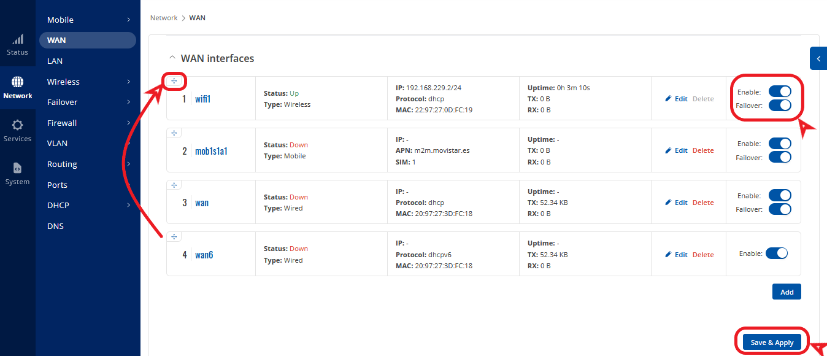The height and width of the screenshot is (356, 827).
Task: Click the Add interface button
Action: (787, 292)
